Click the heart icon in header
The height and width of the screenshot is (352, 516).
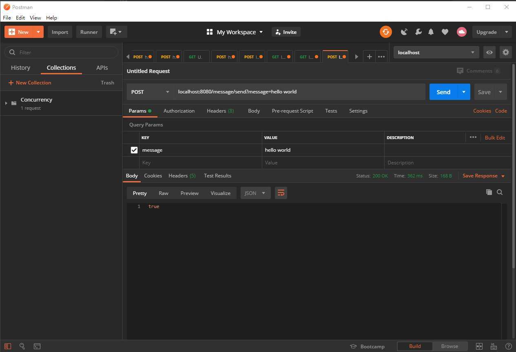[445, 32]
